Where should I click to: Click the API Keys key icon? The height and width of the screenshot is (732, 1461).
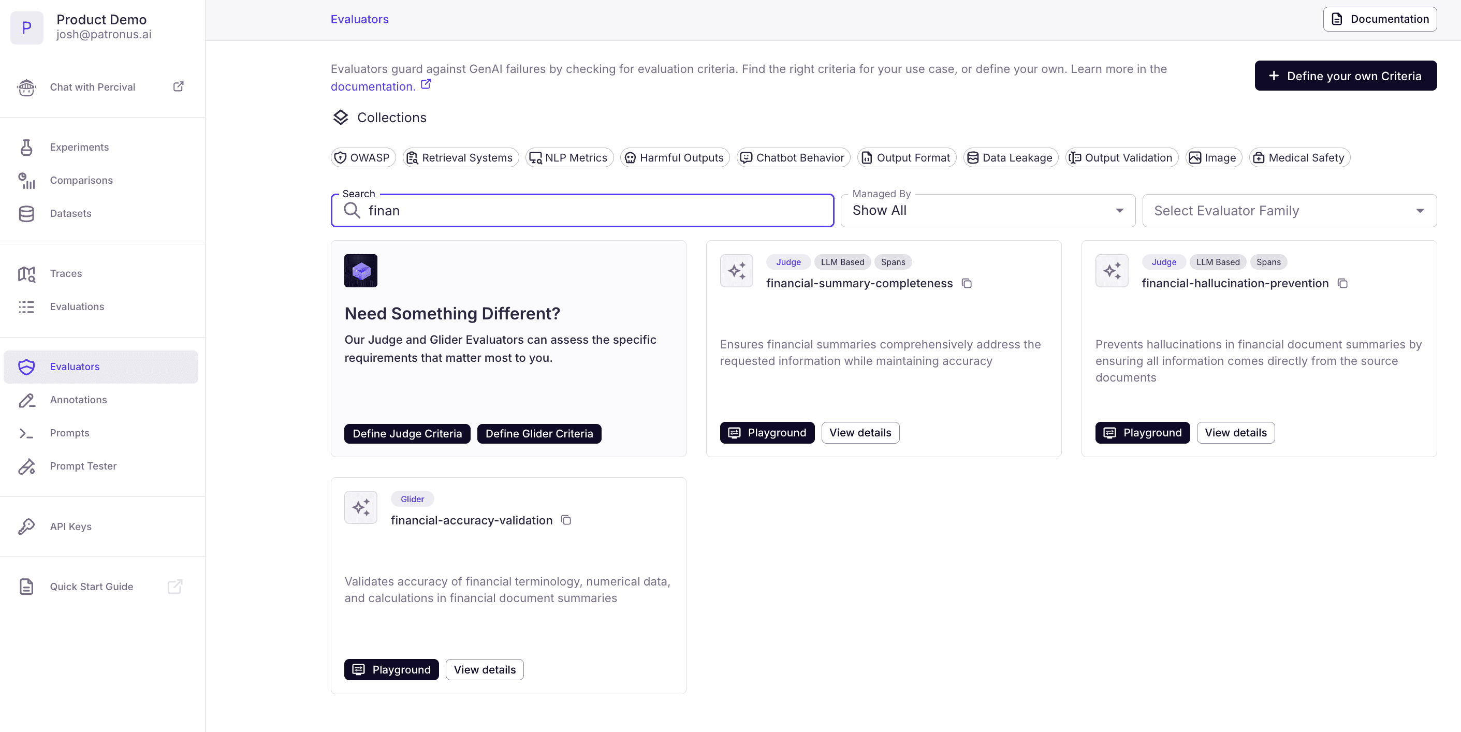tap(26, 526)
